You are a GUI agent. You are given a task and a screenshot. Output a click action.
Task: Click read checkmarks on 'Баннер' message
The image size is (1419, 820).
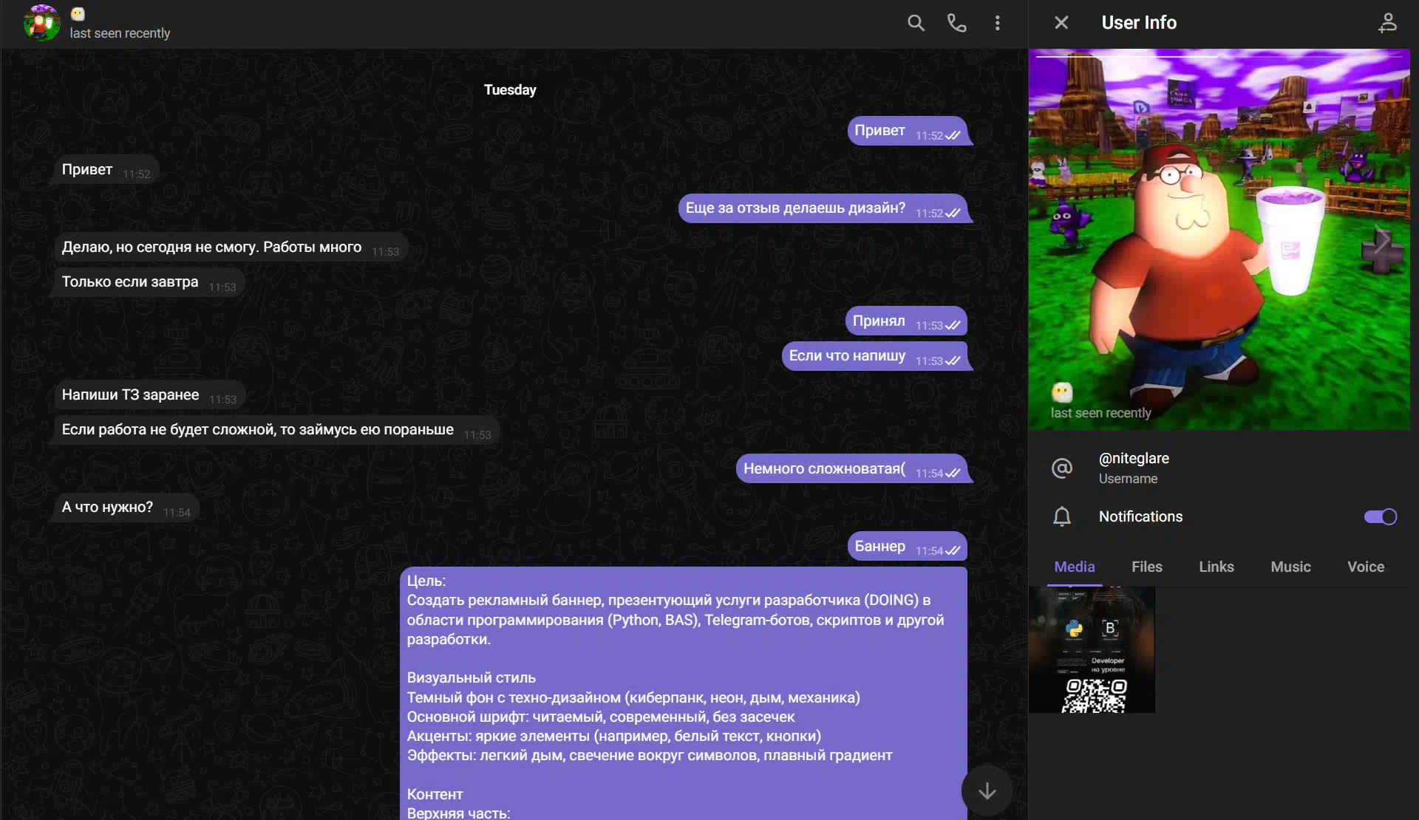(953, 550)
